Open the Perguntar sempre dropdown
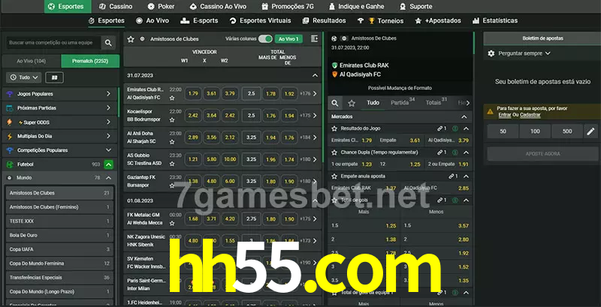Viewport: 601px width, 307px height. [x=524, y=53]
